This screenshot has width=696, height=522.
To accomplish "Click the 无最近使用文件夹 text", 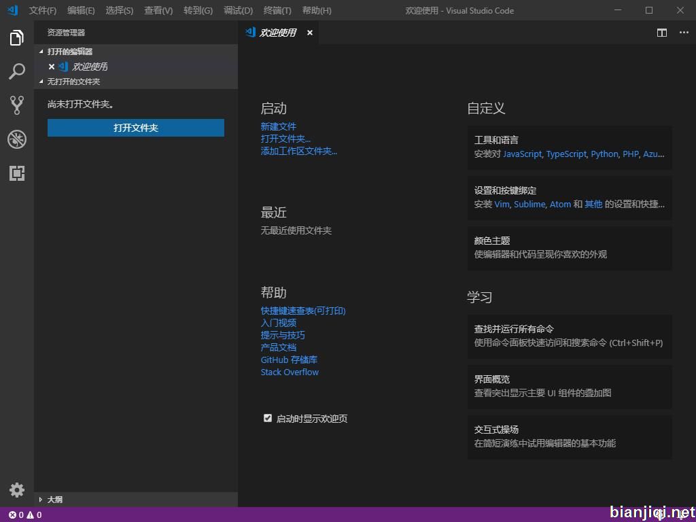I will tap(296, 230).
